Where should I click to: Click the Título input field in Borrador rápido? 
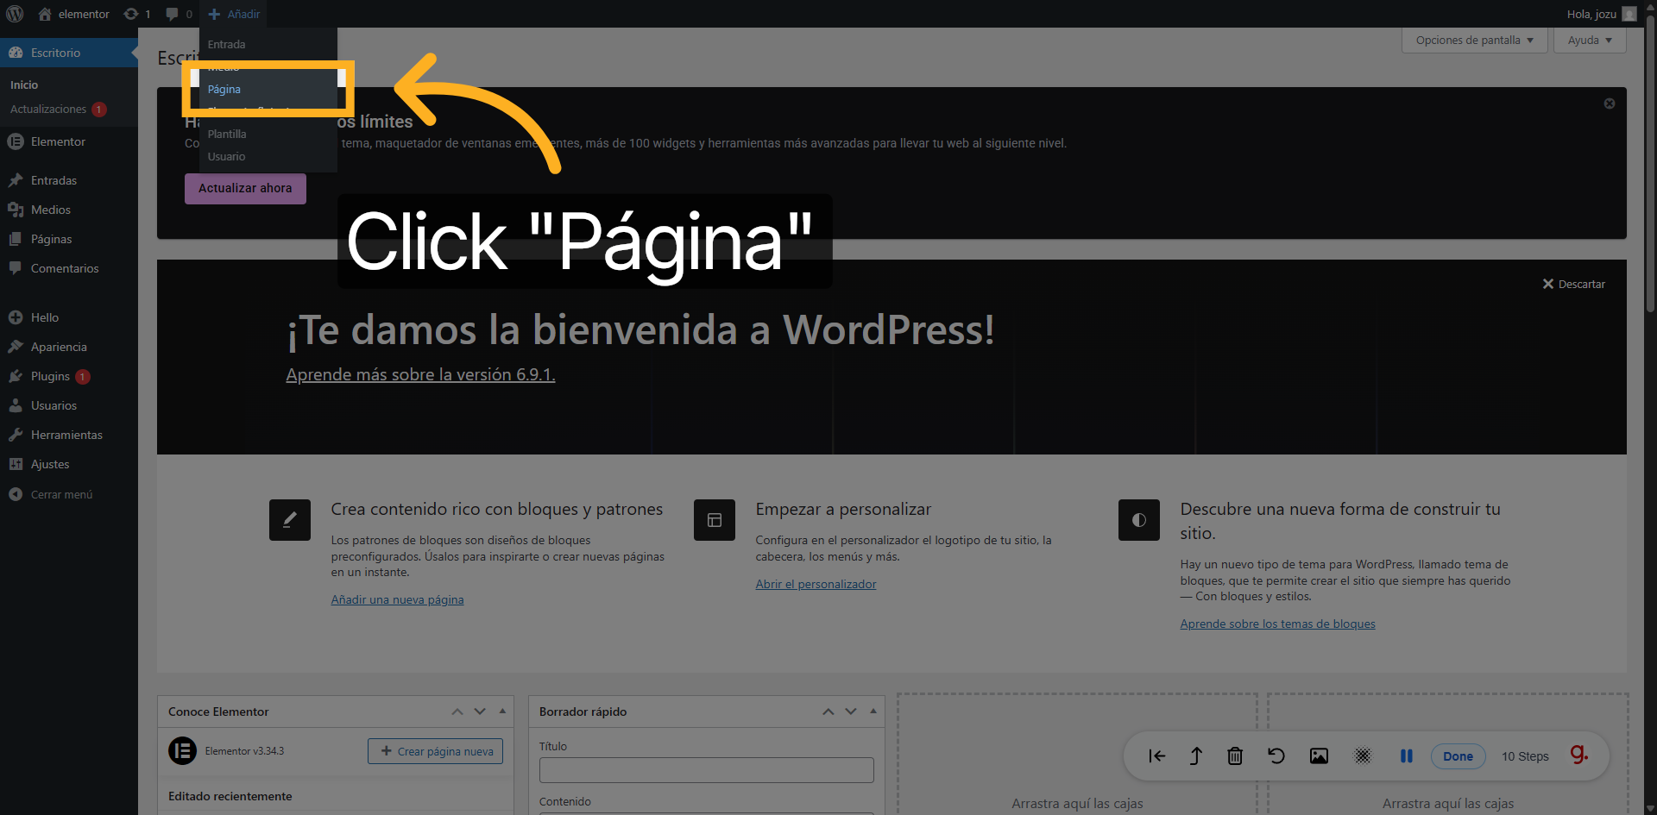tap(705, 769)
